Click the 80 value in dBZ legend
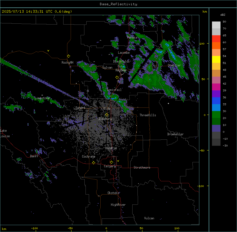This screenshot has height=232, width=237. tap(224, 22)
